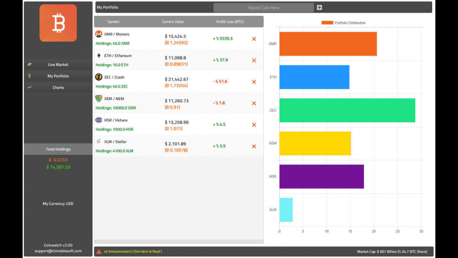This screenshot has height=258, width=458.
Task: Click Holdings: 10000.0 XEM text
Action: point(116,108)
